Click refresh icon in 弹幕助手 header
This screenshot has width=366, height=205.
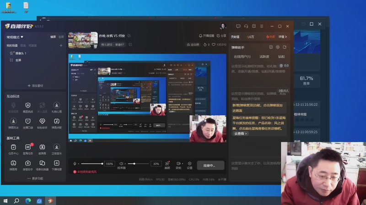click(285, 47)
